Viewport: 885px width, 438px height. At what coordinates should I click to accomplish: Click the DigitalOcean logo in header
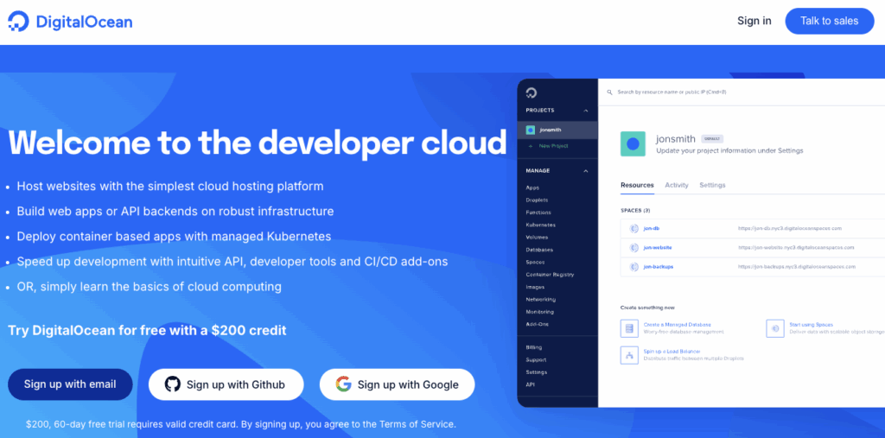click(70, 22)
